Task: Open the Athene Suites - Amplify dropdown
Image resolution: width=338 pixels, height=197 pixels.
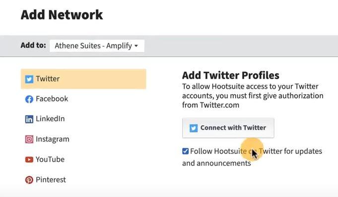Action: tap(97, 46)
